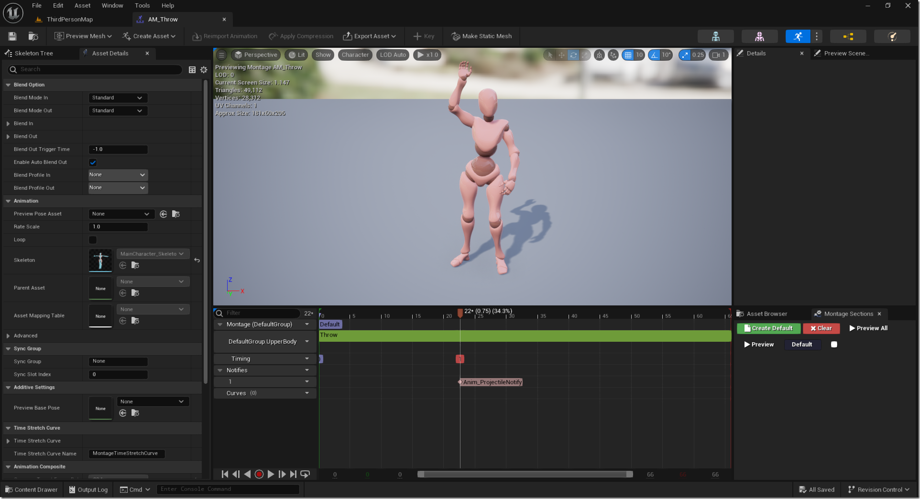
Task: Select the translate gizmo tool in viewport
Action: (562, 55)
